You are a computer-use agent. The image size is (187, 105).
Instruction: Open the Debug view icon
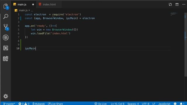6,38
